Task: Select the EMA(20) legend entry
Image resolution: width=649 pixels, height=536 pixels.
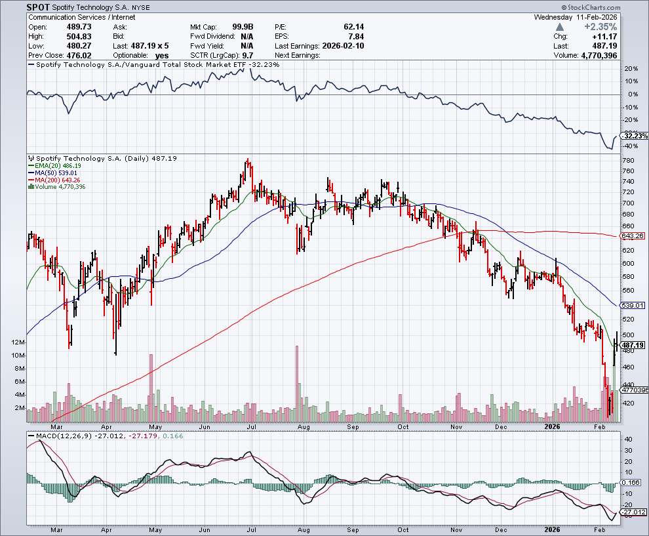Action: (53, 167)
